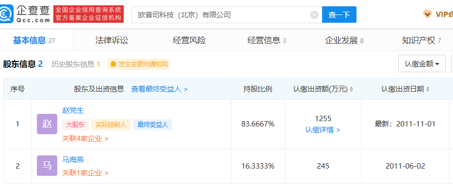This screenshot has width=453, height=186.
Task: Open 查看最终受益人 link
Action: (x=160, y=89)
